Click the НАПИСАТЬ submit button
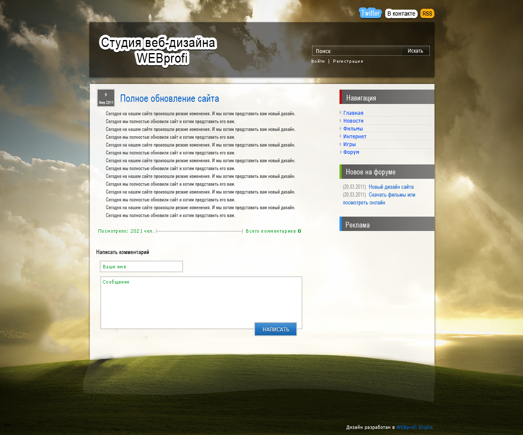 coord(276,329)
